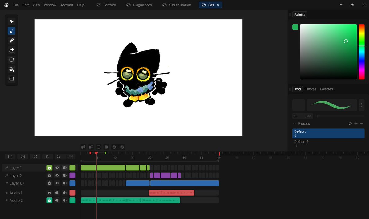Click the Layer 1 pin icon

(7, 168)
